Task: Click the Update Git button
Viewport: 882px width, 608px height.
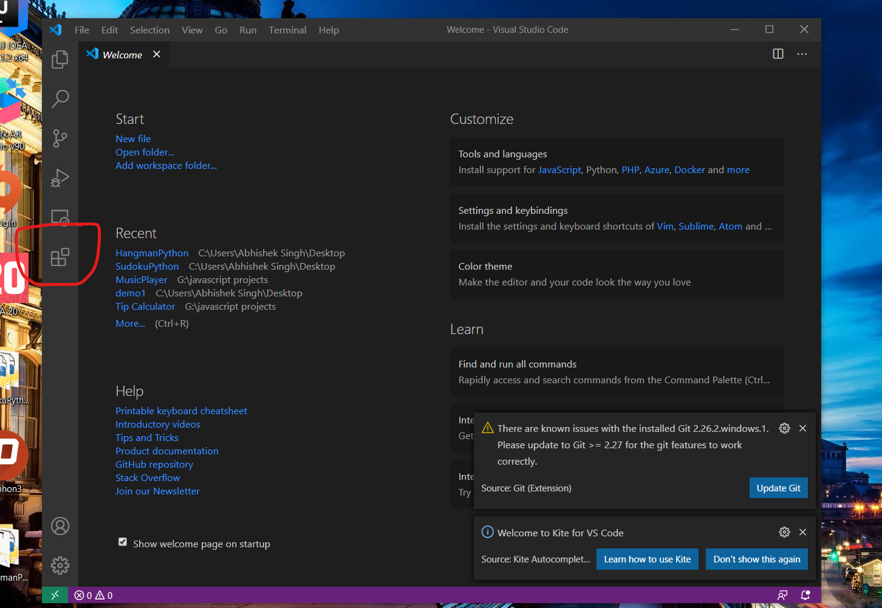Action: tap(778, 488)
